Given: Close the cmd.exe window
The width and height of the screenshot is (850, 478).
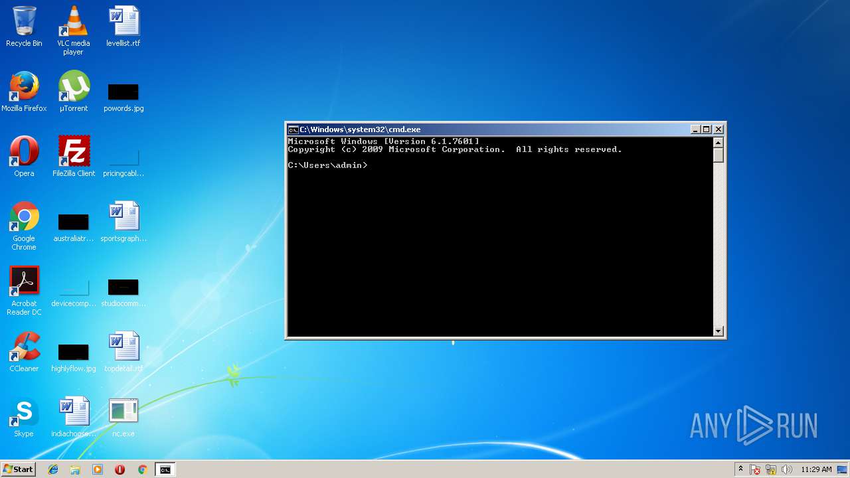Looking at the screenshot, I should 719,129.
